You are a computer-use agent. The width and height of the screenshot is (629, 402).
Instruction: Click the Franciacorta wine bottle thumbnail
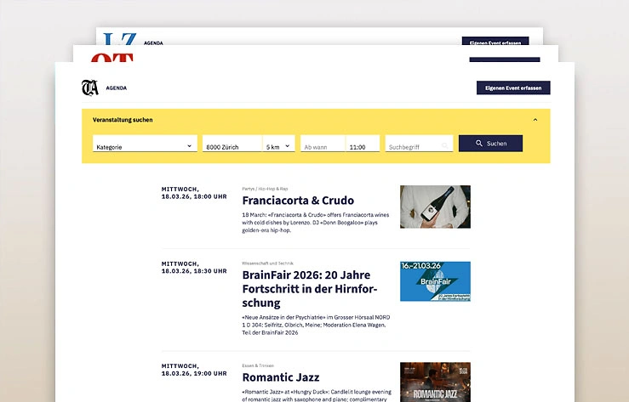(434, 207)
